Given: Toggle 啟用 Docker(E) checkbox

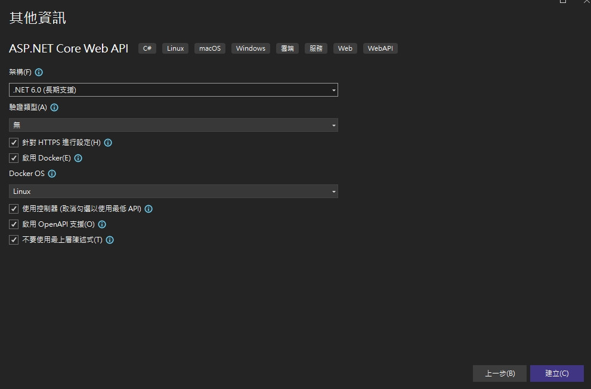Looking at the screenshot, I should tap(14, 158).
